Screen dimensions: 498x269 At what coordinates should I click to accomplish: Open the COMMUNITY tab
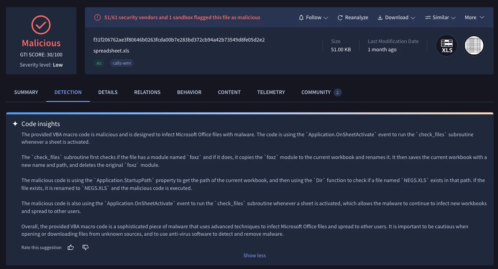pos(321,92)
